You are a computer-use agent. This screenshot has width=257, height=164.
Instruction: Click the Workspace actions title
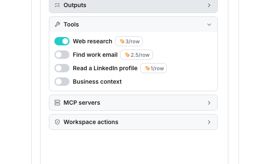91,122
